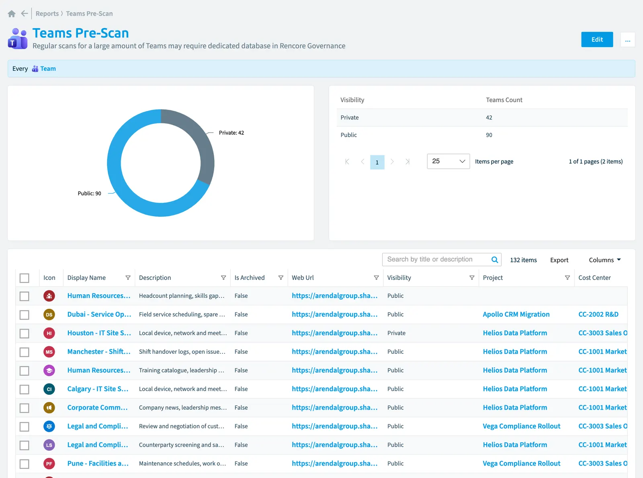Open Description column filter icon
Viewport: 643px width, 478px height.
pyautogui.click(x=223, y=278)
